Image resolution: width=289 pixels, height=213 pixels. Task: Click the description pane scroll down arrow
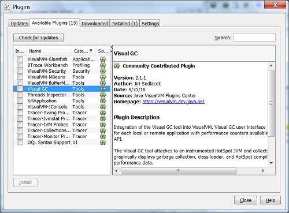271,163
